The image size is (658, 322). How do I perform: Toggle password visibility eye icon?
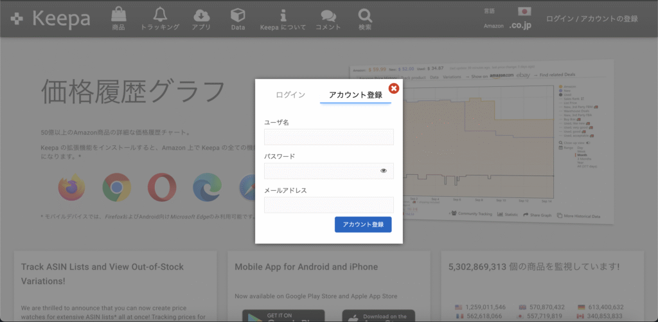(383, 171)
